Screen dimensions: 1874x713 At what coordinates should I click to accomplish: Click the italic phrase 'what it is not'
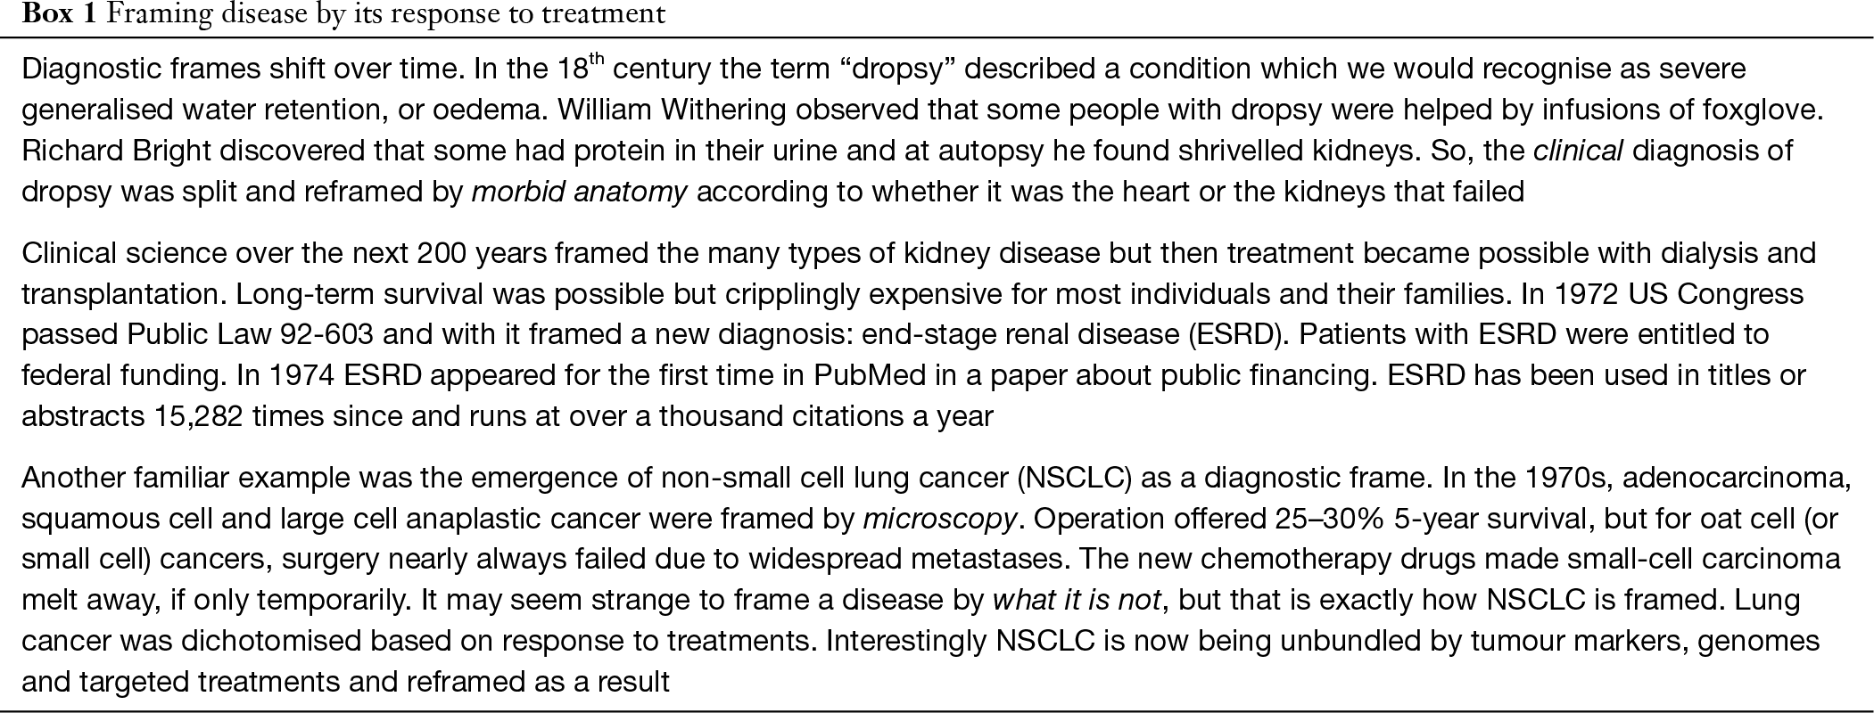pyautogui.click(x=1076, y=600)
